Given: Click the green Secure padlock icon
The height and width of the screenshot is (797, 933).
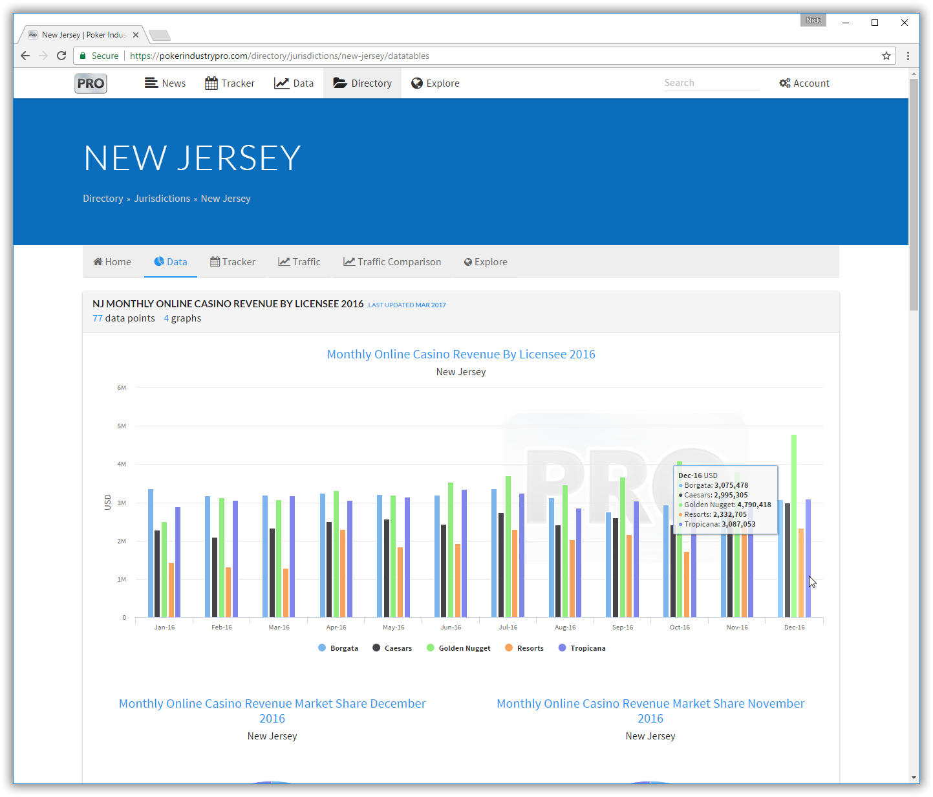Looking at the screenshot, I should 83,56.
